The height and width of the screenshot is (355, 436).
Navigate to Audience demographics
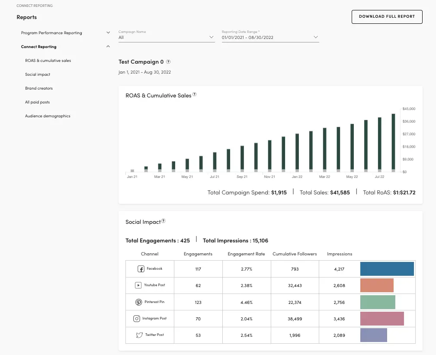coord(48,116)
